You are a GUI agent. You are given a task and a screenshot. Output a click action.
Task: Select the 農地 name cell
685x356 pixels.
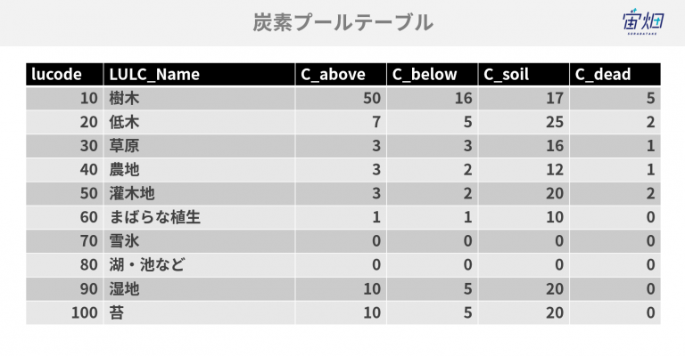[x=199, y=169]
